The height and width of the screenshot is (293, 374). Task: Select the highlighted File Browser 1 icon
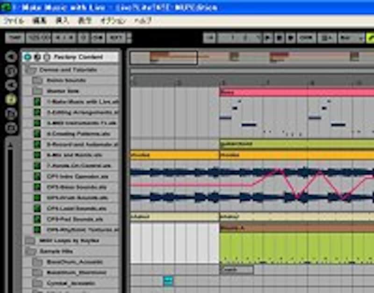(x=11, y=99)
